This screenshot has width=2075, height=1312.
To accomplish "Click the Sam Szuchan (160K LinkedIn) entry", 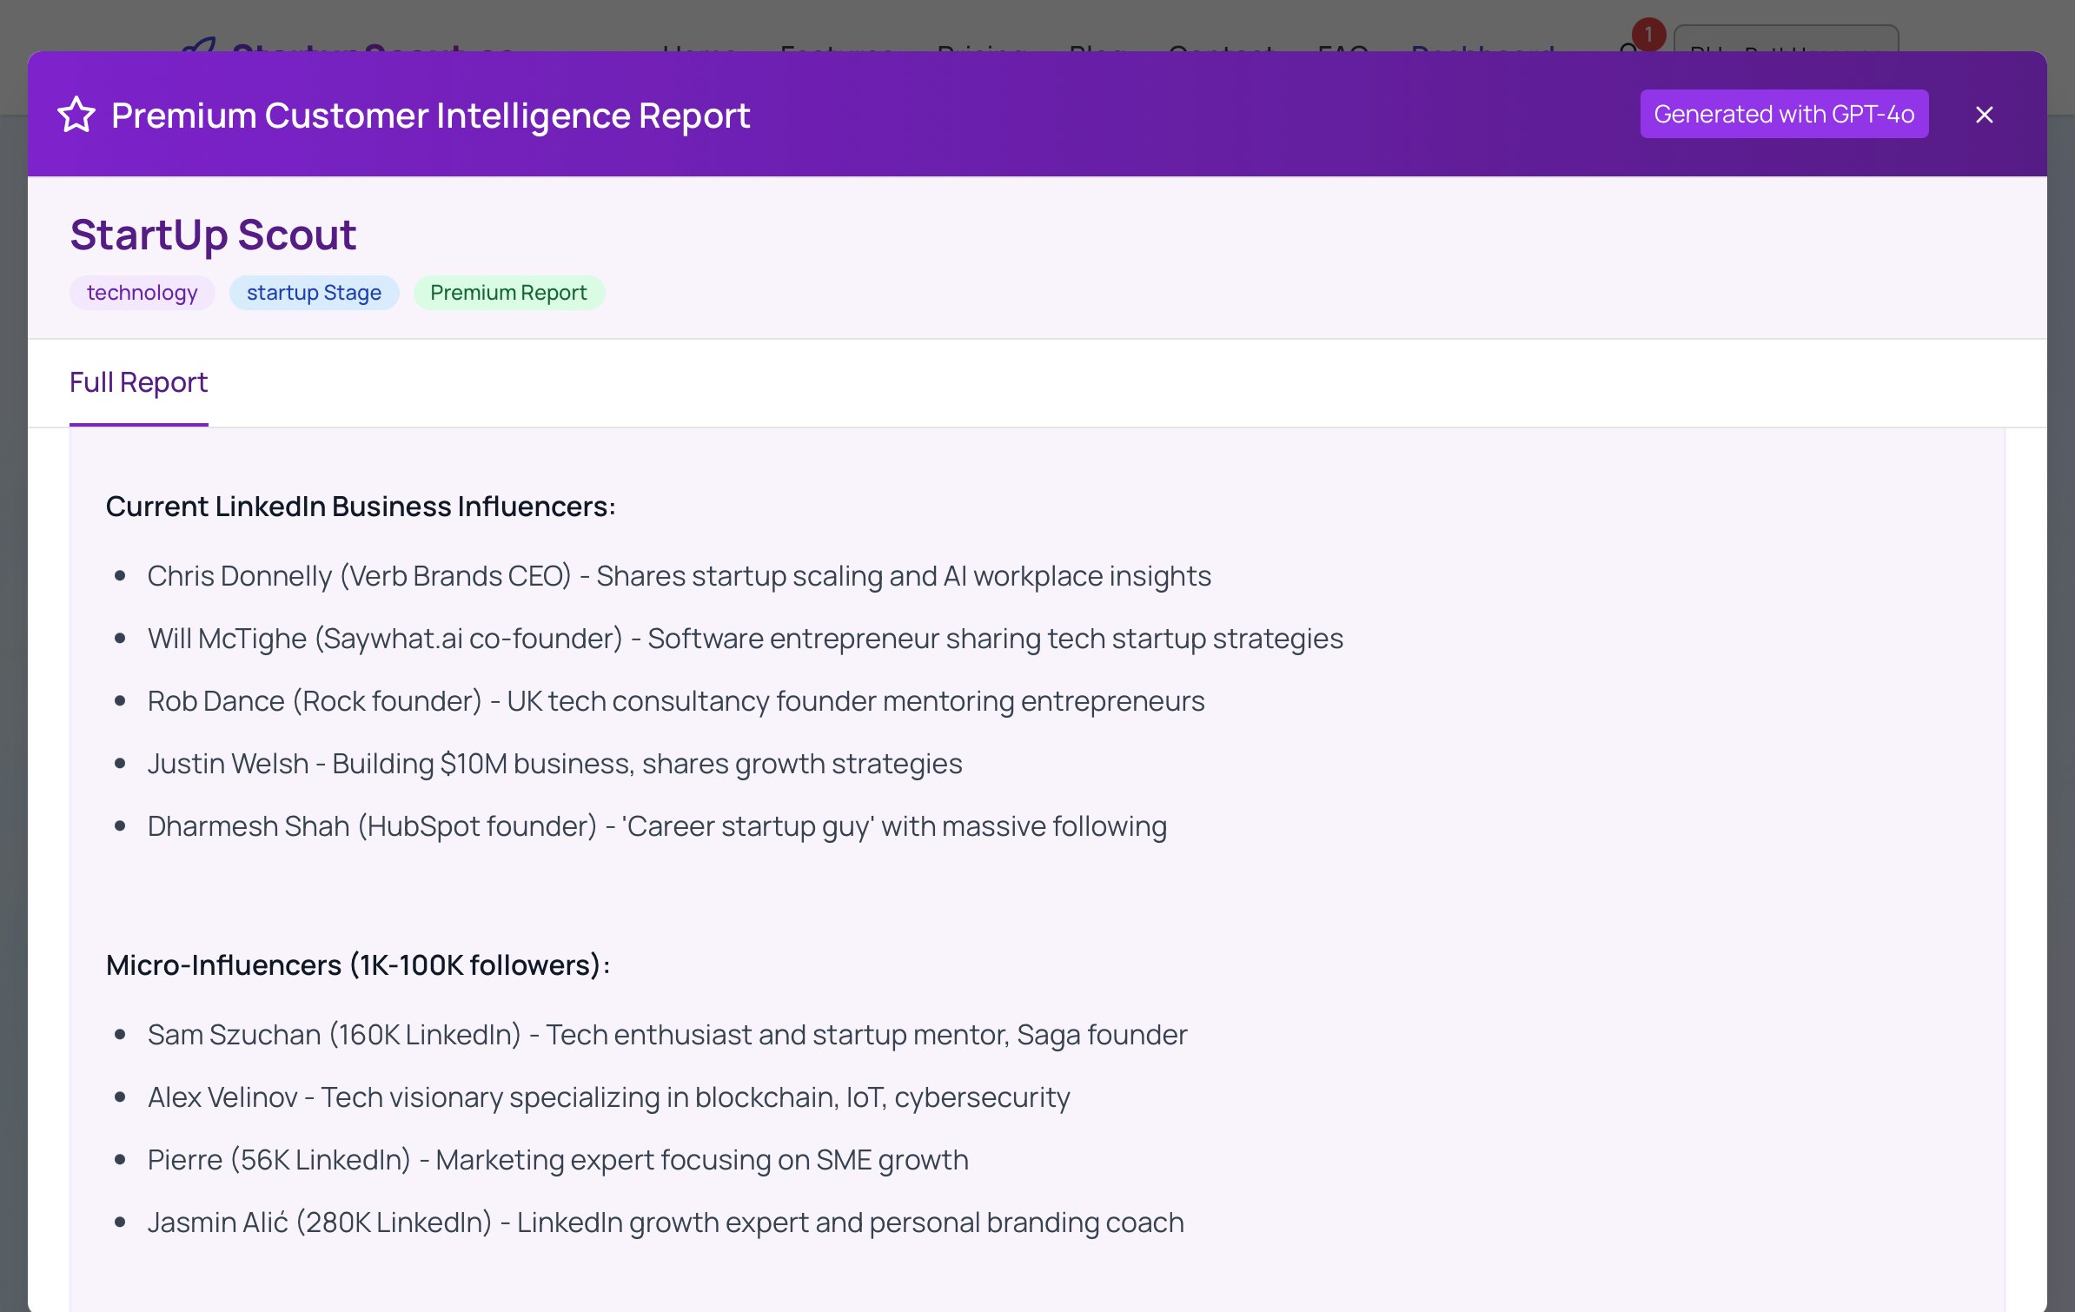I will (x=666, y=1035).
